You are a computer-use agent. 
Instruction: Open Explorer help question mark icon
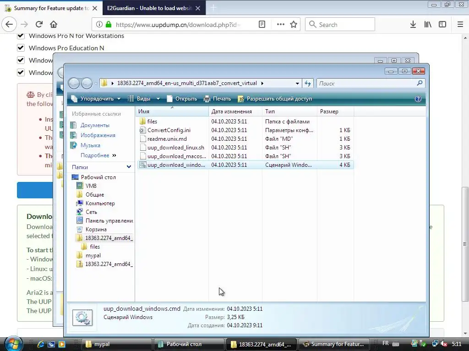[418, 99]
